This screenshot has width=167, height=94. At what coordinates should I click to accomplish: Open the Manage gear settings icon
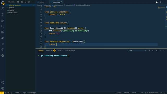3,88
